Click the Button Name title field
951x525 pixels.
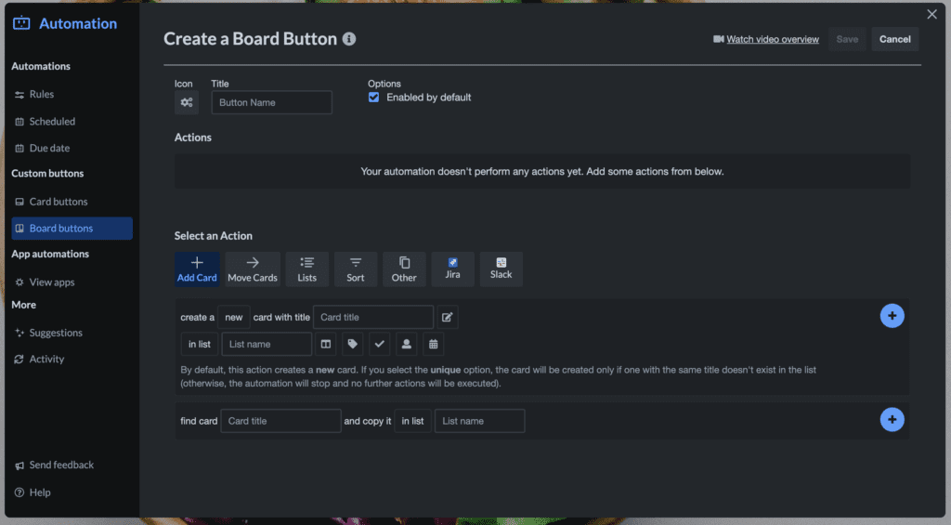pyautogui.click(x=271, y=102)
